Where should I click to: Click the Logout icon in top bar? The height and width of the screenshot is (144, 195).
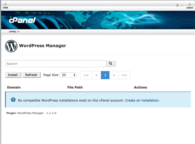190,4
